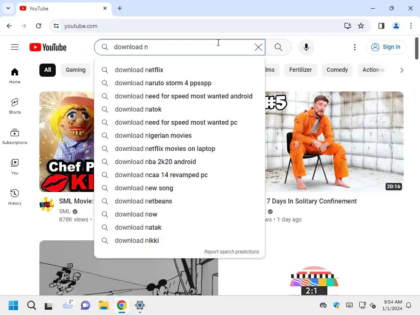Install YouTube app via address bar icon
The width and height of the screenshot is (420, 315).
pyautogui.click(x=348, y=26)
